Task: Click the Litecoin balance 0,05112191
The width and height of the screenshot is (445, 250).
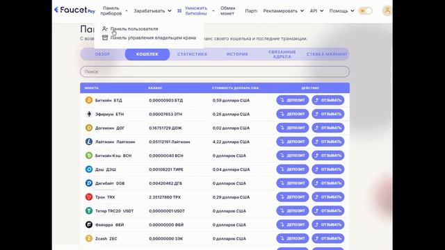Action: pyautogui.click(x=170, y=142)
